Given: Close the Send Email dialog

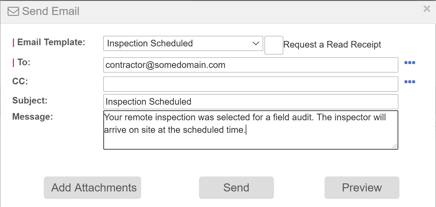Looking at the screenshot, I should click(x=427, y=9).
